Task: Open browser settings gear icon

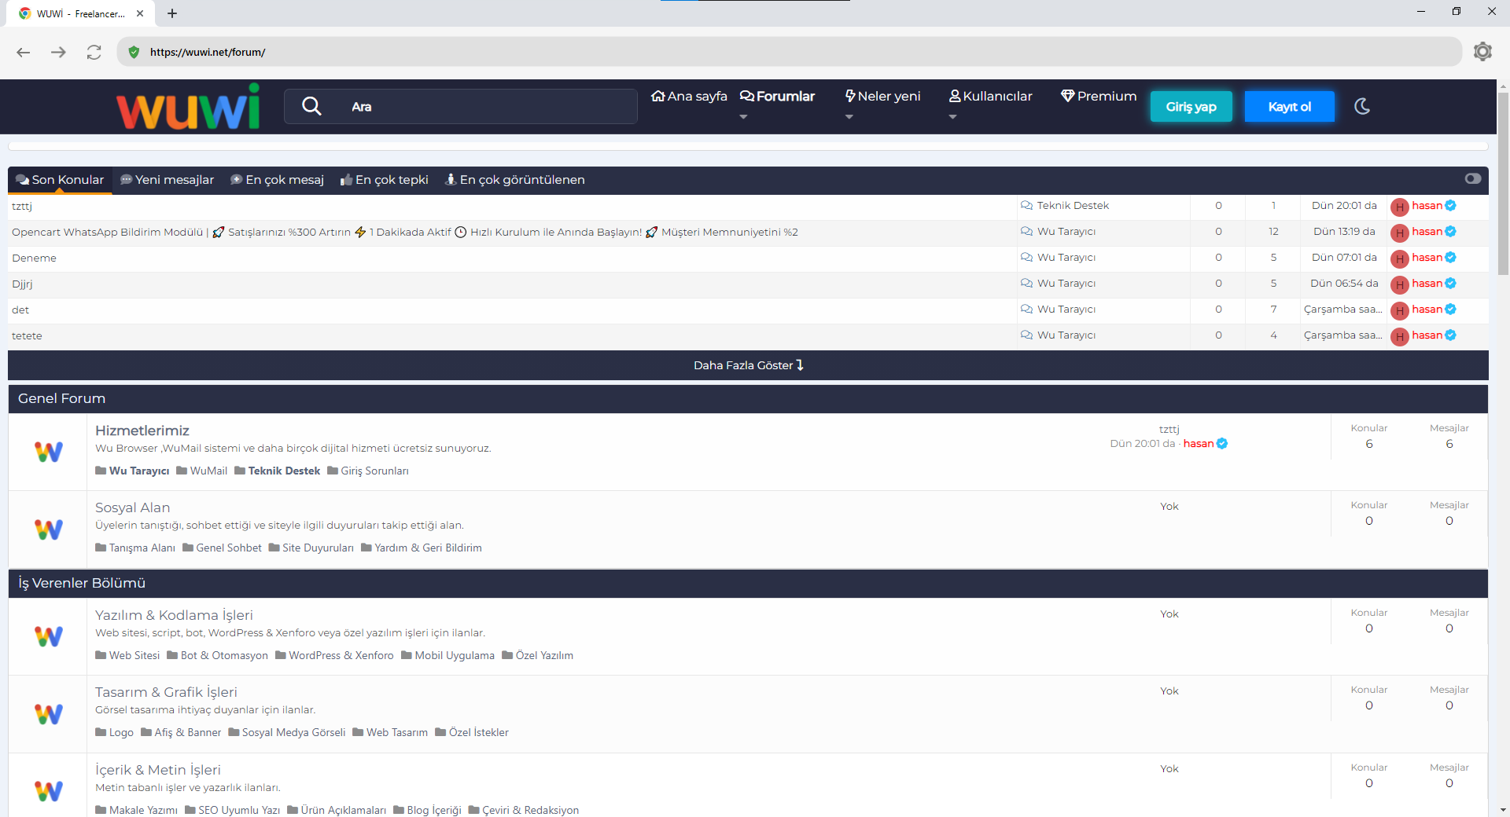Action: [1482, 52]
